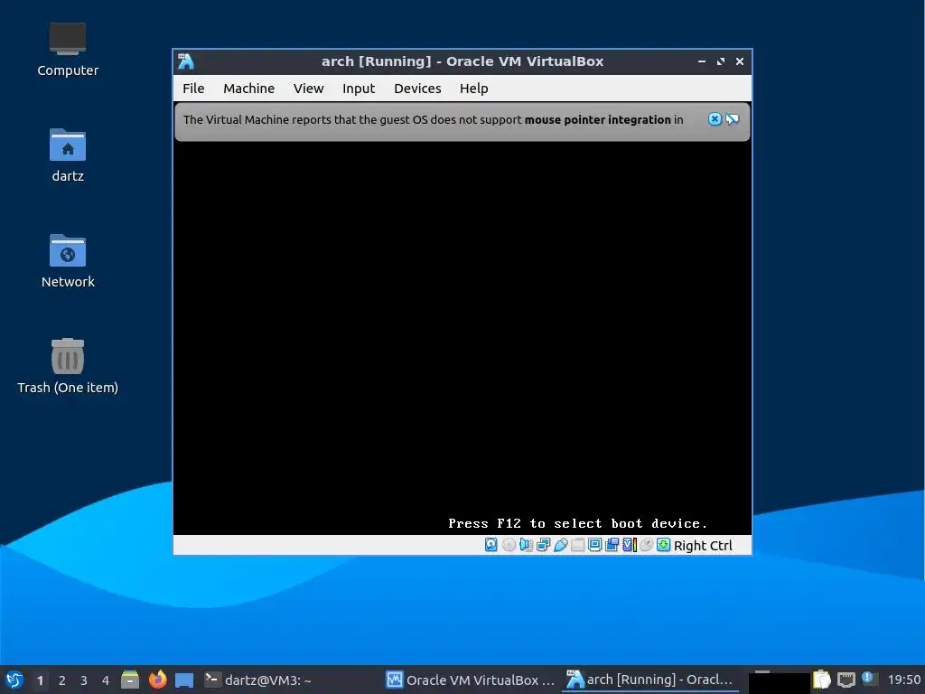This screenshot has width=925, height=694.
Task: Click the recording status icon in VM status bar
Action: click(x=612, y=545)
